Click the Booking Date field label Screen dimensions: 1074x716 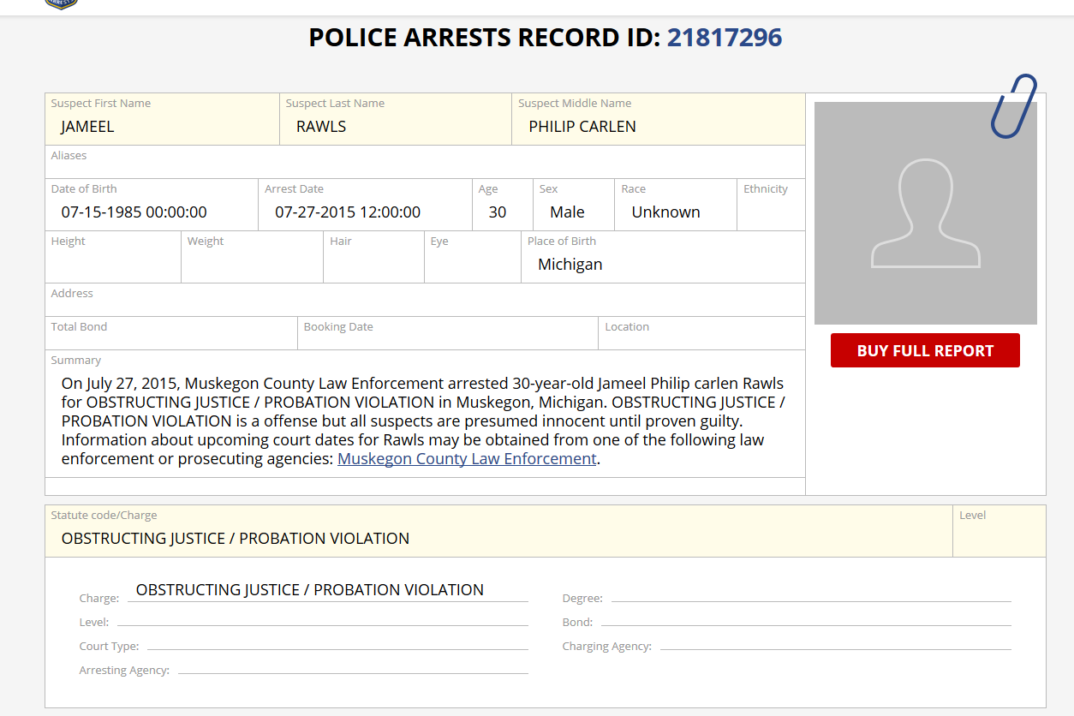coord(338,326)
